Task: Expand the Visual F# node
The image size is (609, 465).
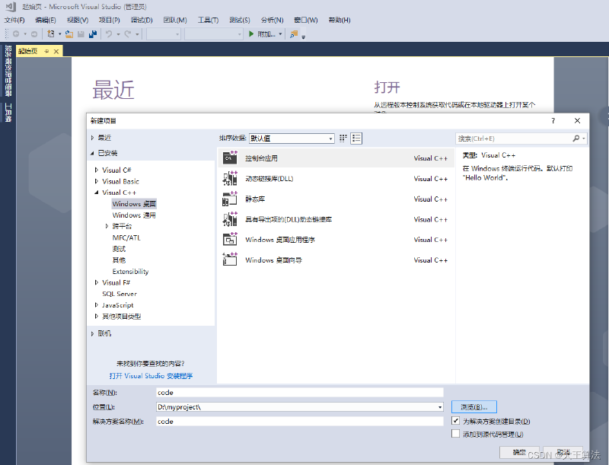Action: tap(97, 282)
